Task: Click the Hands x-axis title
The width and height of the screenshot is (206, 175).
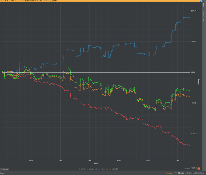Action: [x=96, y=164]
